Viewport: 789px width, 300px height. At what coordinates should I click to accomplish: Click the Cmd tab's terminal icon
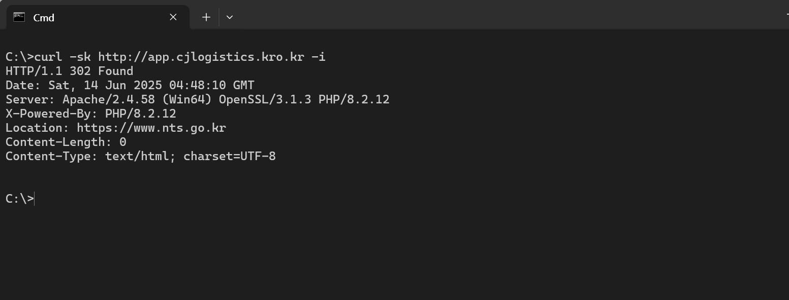(19, 17)
